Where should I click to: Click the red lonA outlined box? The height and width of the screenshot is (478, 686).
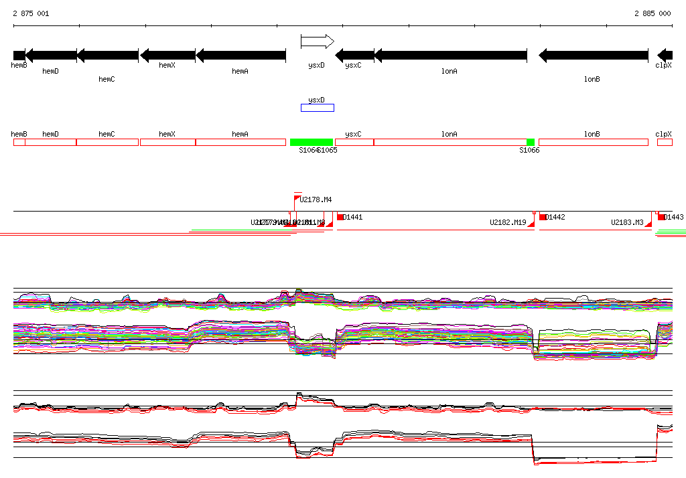[451, 142]
